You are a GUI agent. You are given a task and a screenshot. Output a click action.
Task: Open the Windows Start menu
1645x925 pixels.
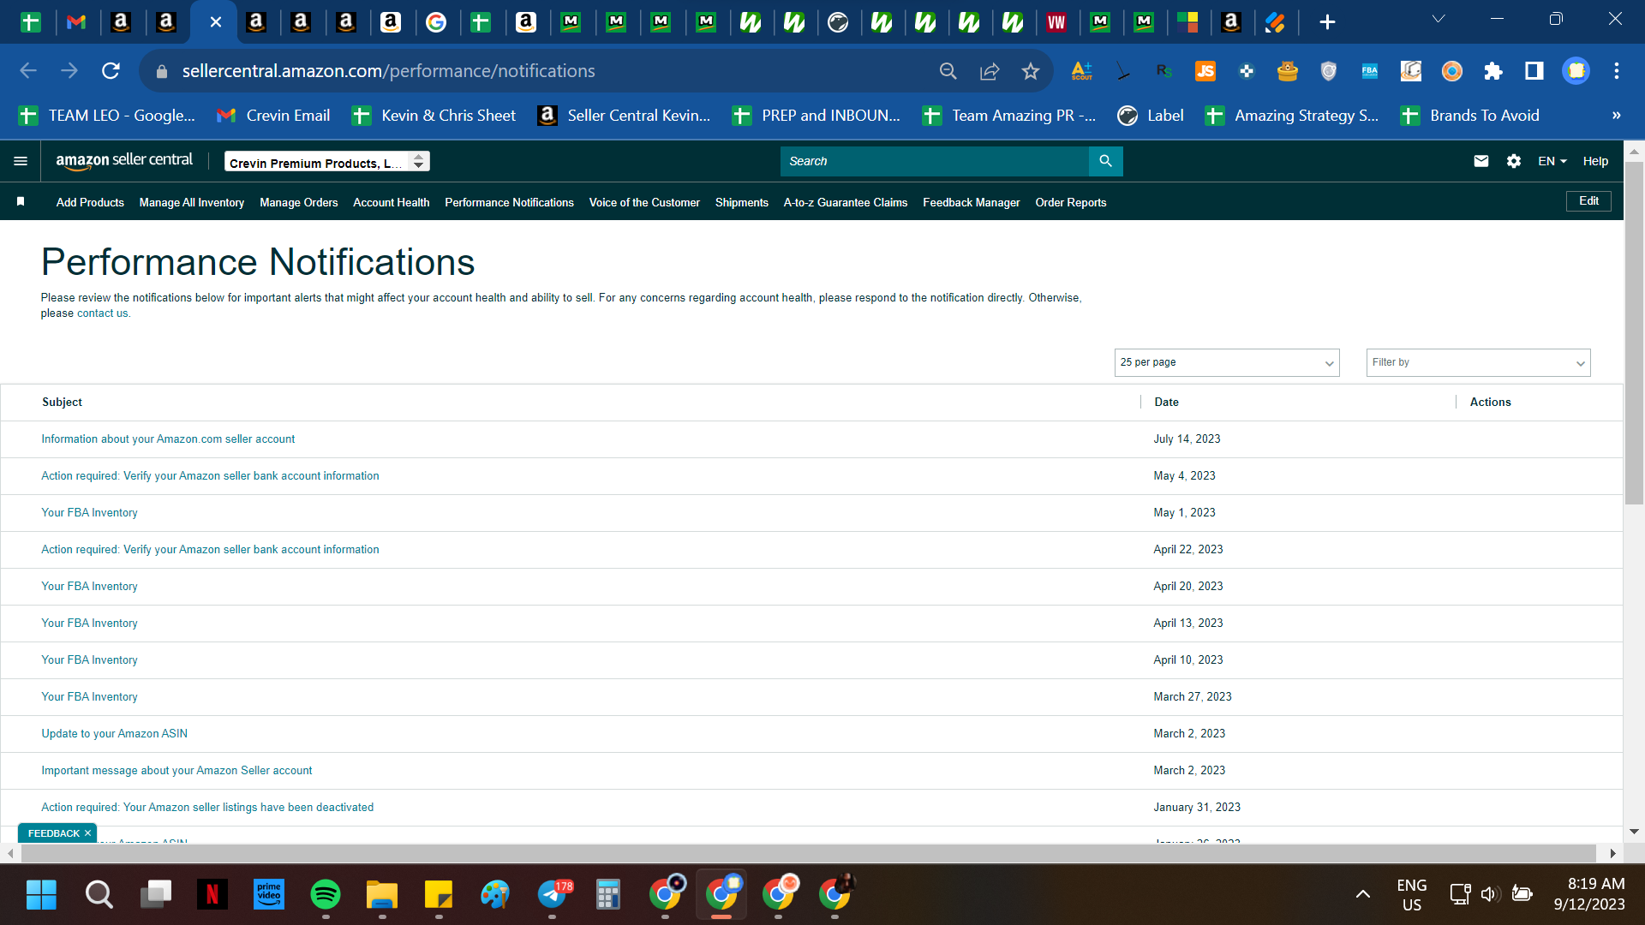point(41,895)
